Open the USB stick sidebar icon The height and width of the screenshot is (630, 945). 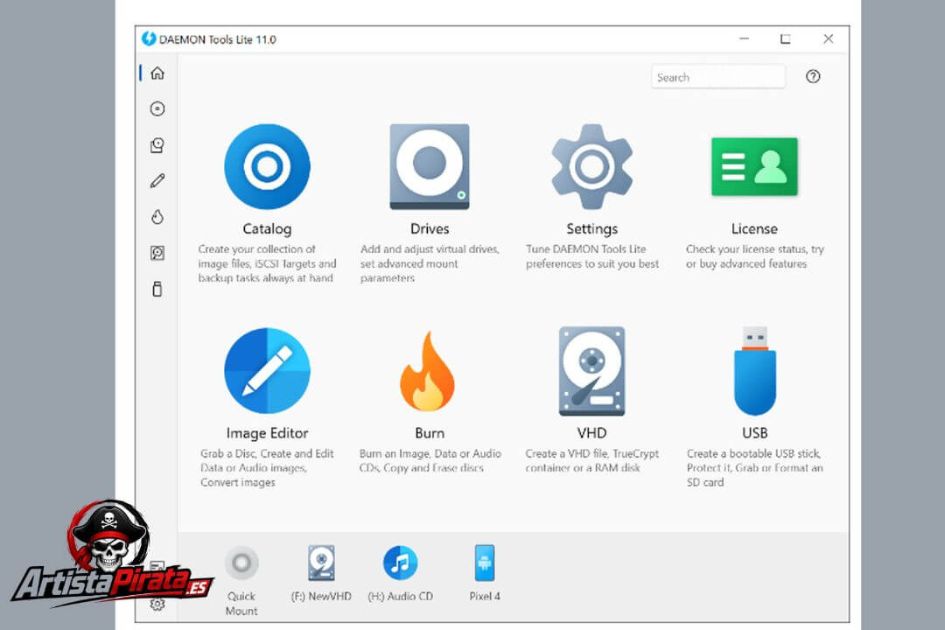point(157,289)
